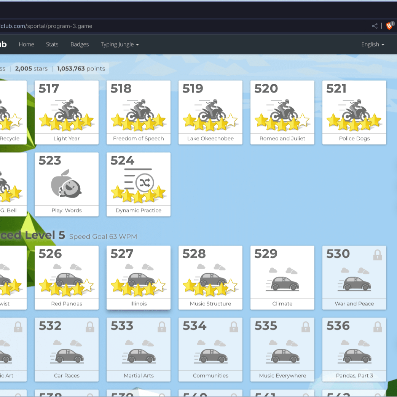This screenshot has width=397, height=397.
Task: Click the lock icon on lesson 535
Action: click(306, 327)
